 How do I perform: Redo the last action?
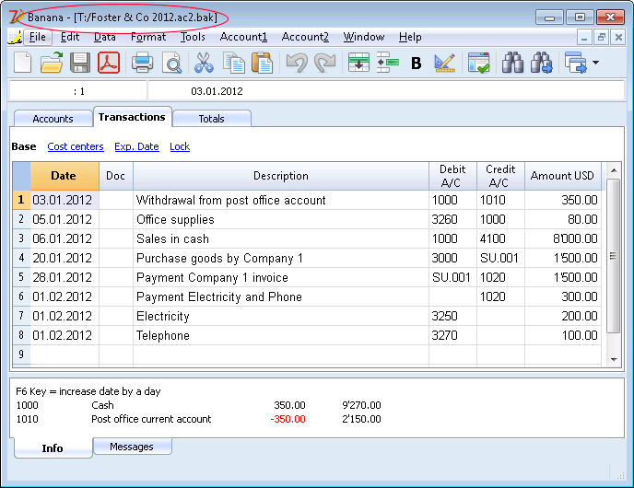[325, 63]
